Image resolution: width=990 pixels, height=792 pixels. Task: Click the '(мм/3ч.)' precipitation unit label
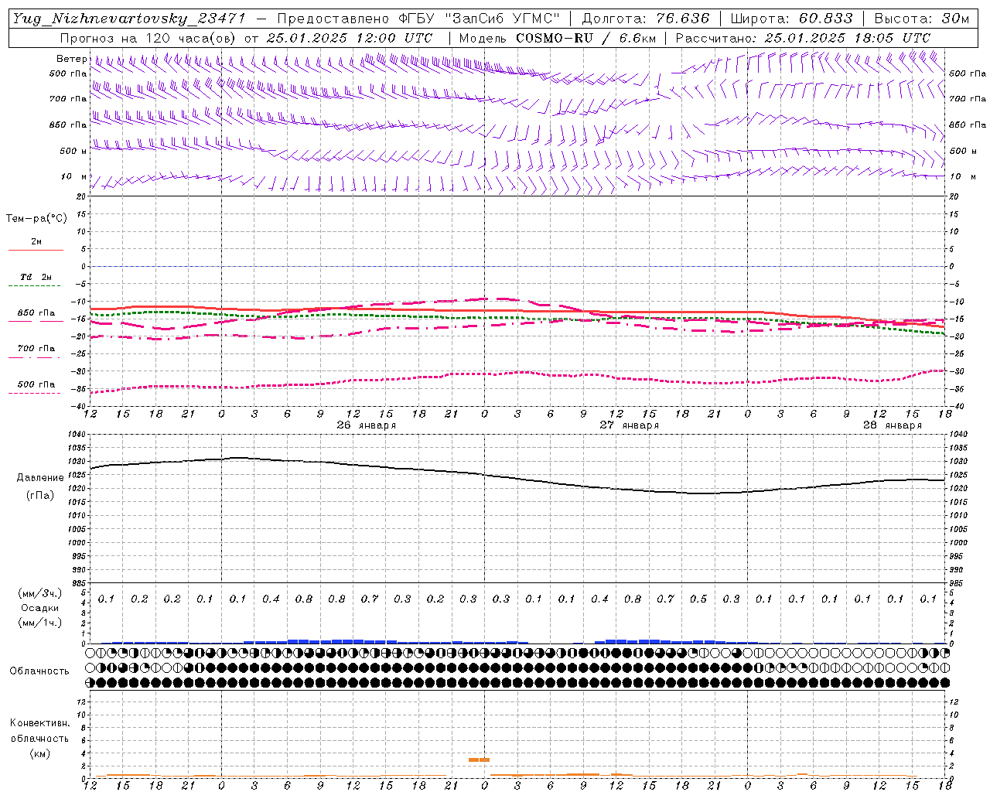[x=40, y=593]
